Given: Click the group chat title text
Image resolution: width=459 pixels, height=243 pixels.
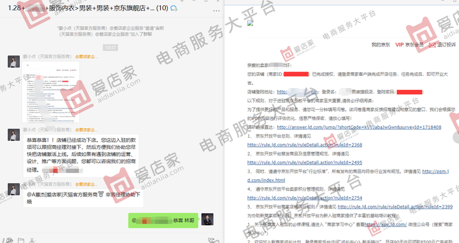Looking at the screenshot, I should pos(88,8).
